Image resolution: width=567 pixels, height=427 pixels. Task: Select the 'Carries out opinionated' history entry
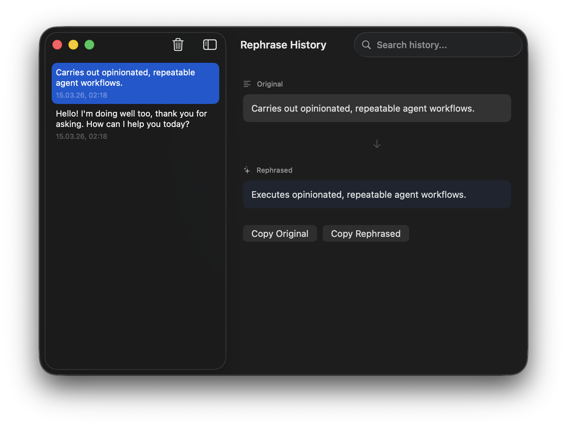click(135, 83)
